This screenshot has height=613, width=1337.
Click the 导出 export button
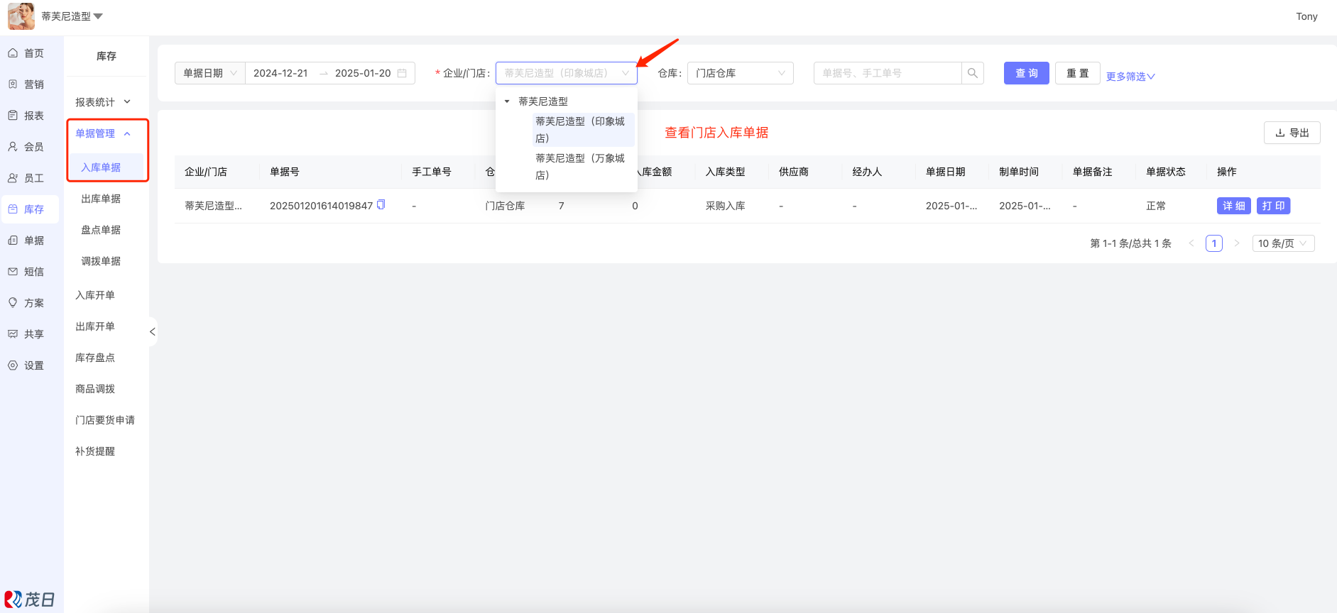(1292, 133)
